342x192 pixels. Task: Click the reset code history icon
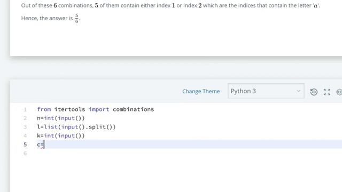[x=314, y=92]
